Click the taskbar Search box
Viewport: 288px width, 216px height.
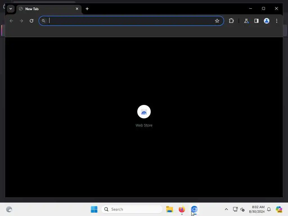click(x=132, y=209)
